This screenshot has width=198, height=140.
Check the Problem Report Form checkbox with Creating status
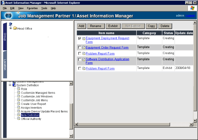click(80, 54)
